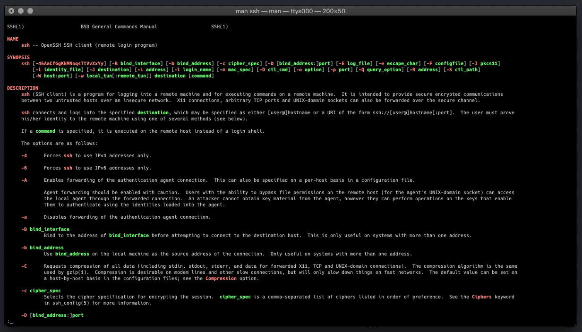Screen dimensions: 582x332
Task: Click '-l login_name' in the synopsis
Action: pos(193,69)
